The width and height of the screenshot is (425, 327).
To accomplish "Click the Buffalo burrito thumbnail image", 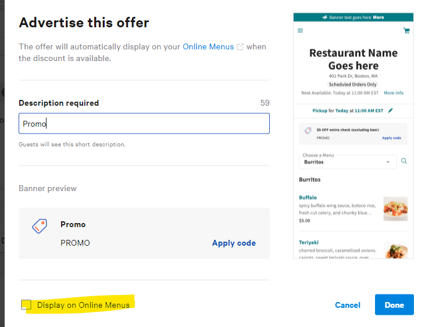I will (395, 209).
